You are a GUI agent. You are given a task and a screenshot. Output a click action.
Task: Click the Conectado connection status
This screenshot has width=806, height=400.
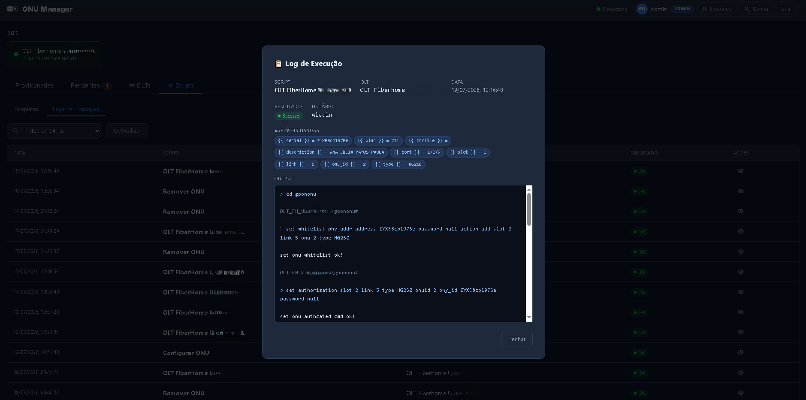pyautogui.click(x=612, y=9)
